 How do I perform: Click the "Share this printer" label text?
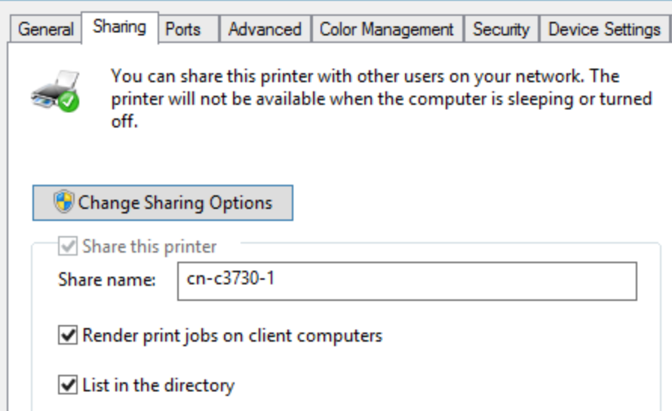(x=149, y=247)
